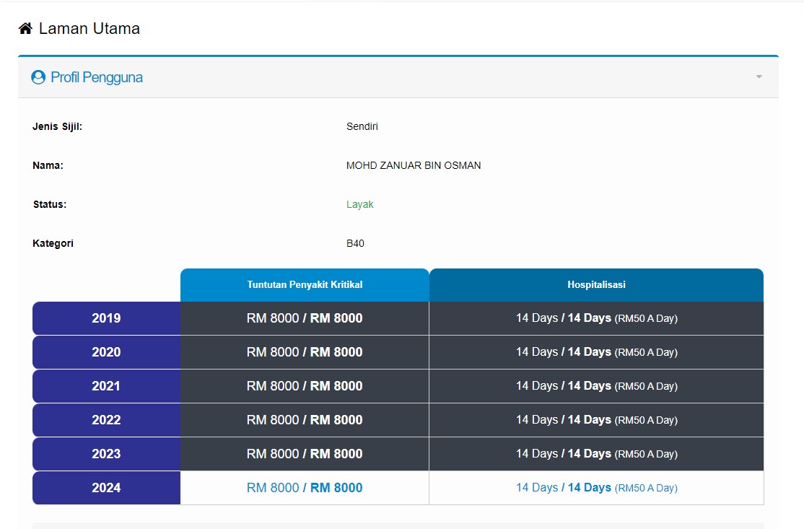
Task: Select the 2023 year row label
Action: coord(106,454)
